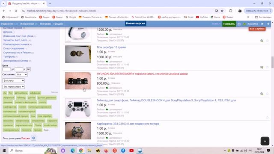Click Новая версия button

click(136, 23)
